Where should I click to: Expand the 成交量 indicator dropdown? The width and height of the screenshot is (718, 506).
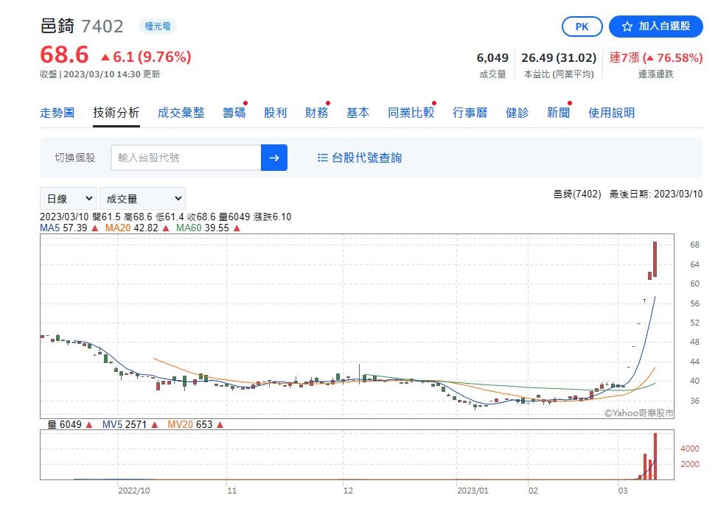[142, 199]
